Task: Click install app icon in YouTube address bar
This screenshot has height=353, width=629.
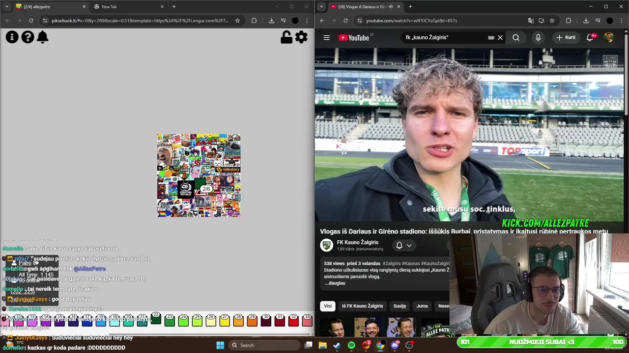Action: pos(541,21)
